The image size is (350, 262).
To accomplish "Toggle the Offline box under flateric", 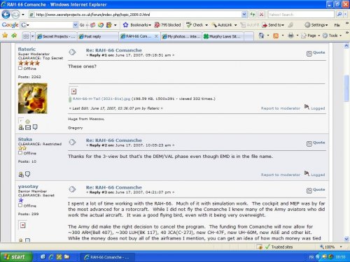I will [x=20, y=68].
